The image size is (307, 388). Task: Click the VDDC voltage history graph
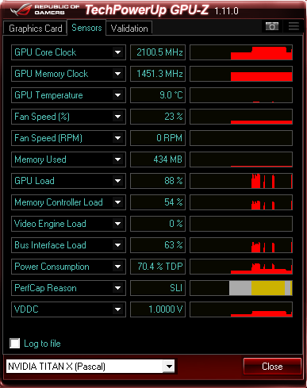coord(241,309)
